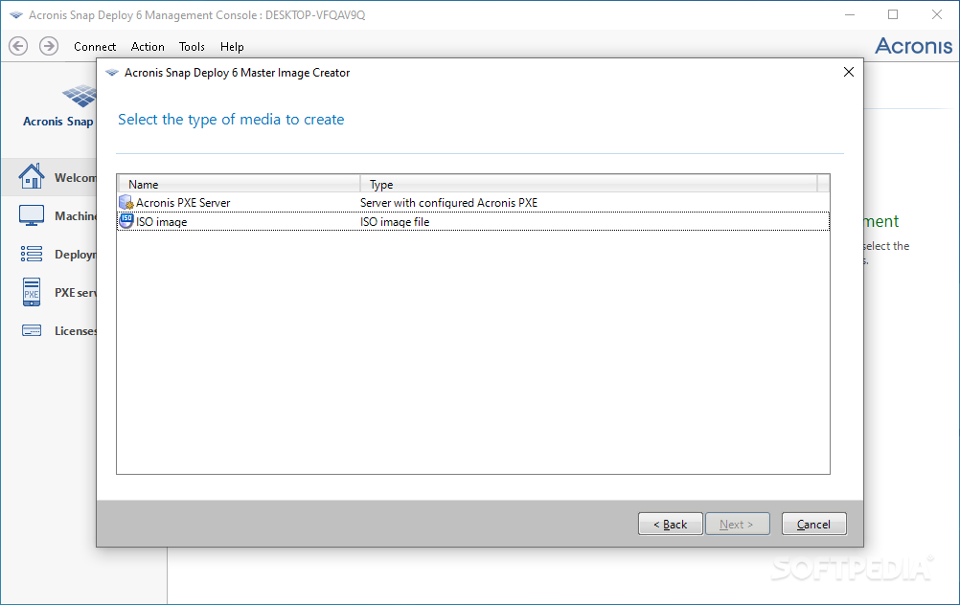The width and height of the screenshot is (960, 605).
Task: Open the Welcome home icon in sidebar
Action: point(32,177)
